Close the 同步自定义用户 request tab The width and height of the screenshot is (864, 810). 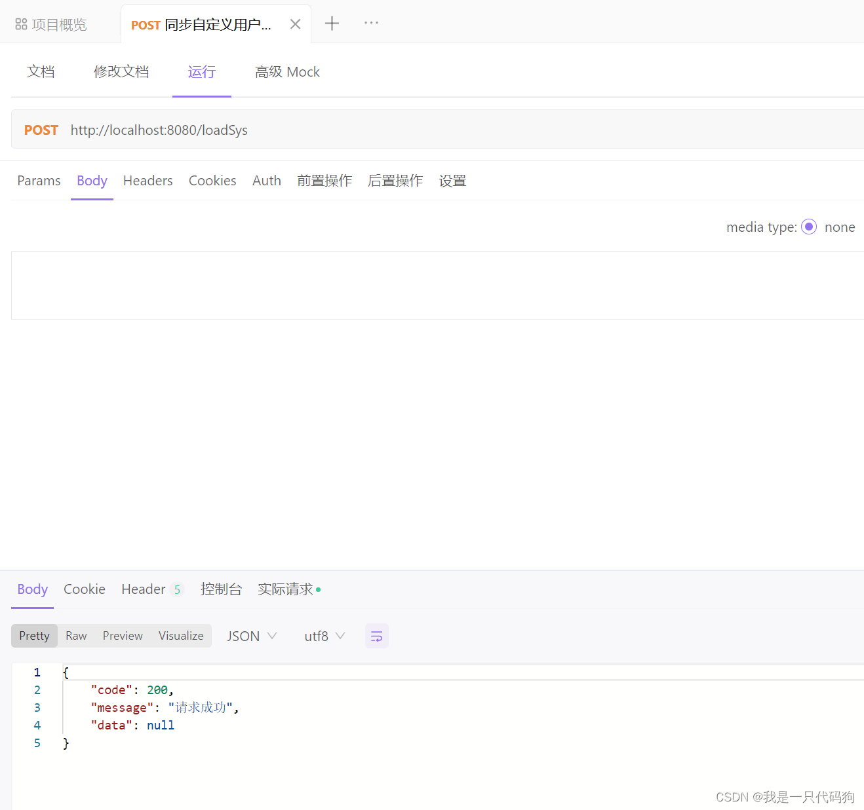tap(294, 23)
